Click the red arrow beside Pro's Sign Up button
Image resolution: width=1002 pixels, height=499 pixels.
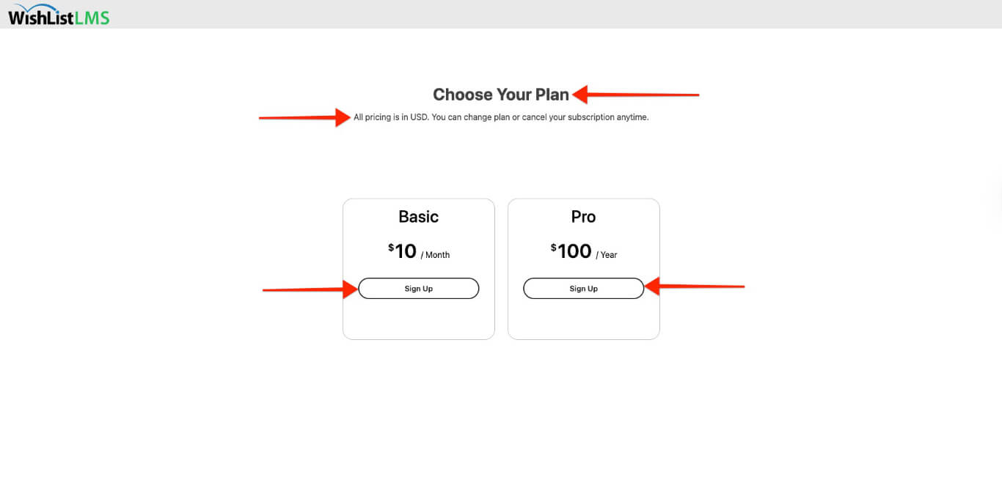point(697,287)
